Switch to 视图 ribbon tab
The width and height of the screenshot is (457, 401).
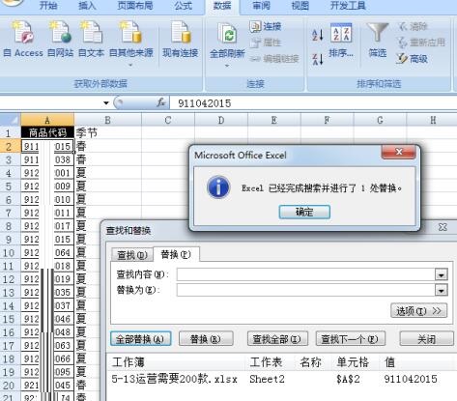(300, 6)
